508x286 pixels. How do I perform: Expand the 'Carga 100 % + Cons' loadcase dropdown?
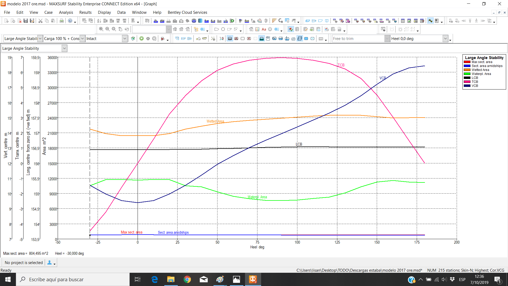pyautogui.click(x=82, y=39)
